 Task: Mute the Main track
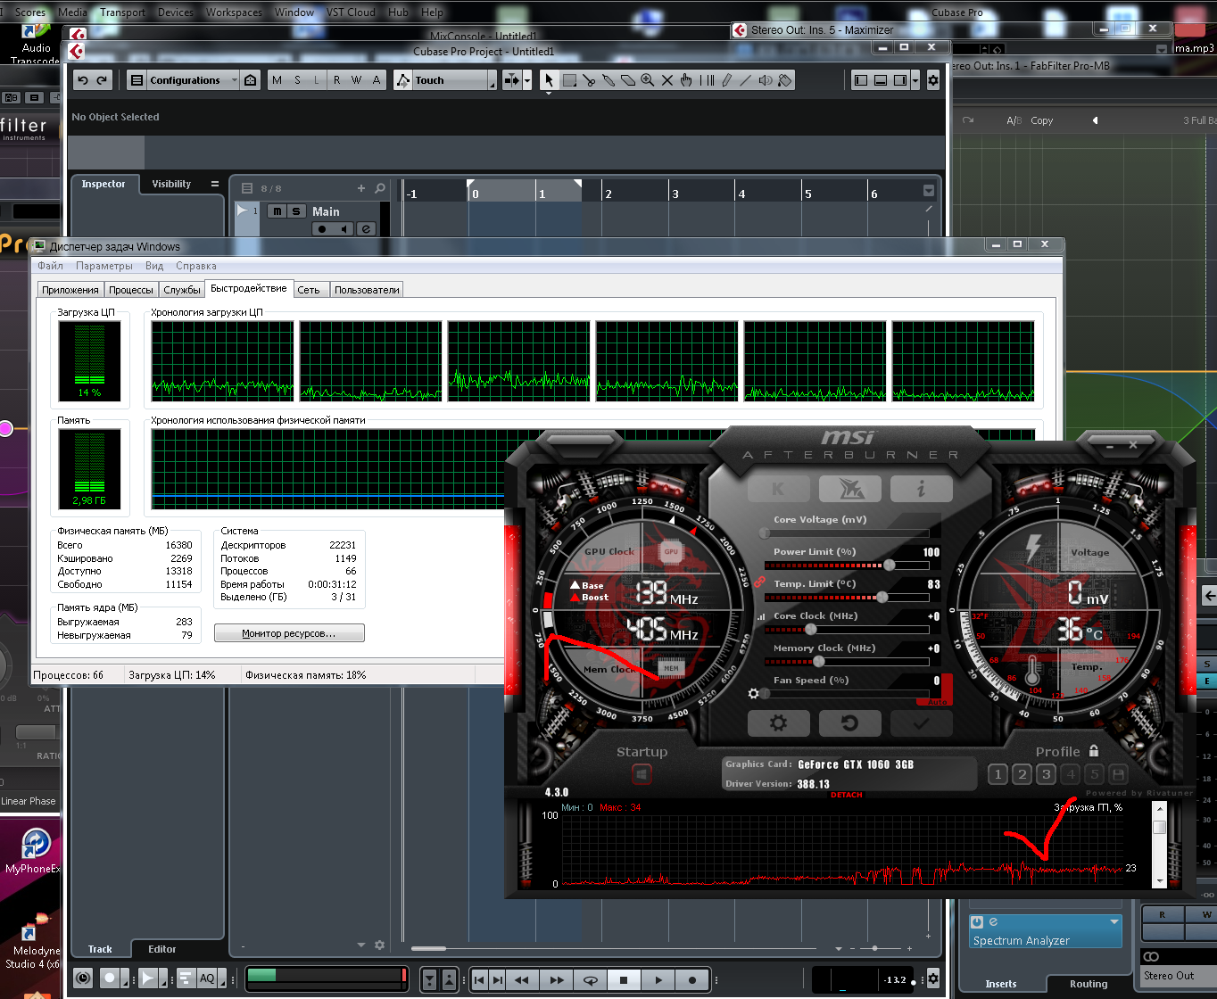pyautogui.click(x=277, y=211)
